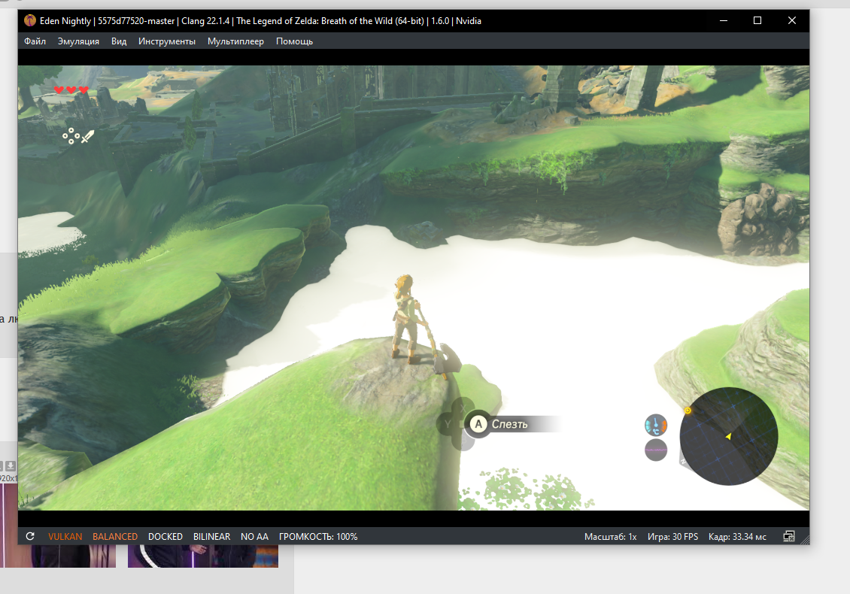Open the Вид menu

119,41
